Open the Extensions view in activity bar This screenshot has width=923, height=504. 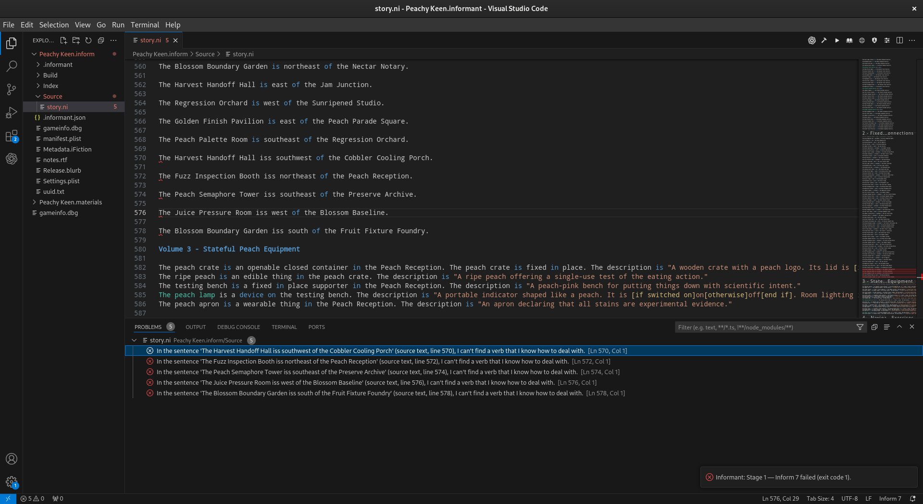[12, 136]
